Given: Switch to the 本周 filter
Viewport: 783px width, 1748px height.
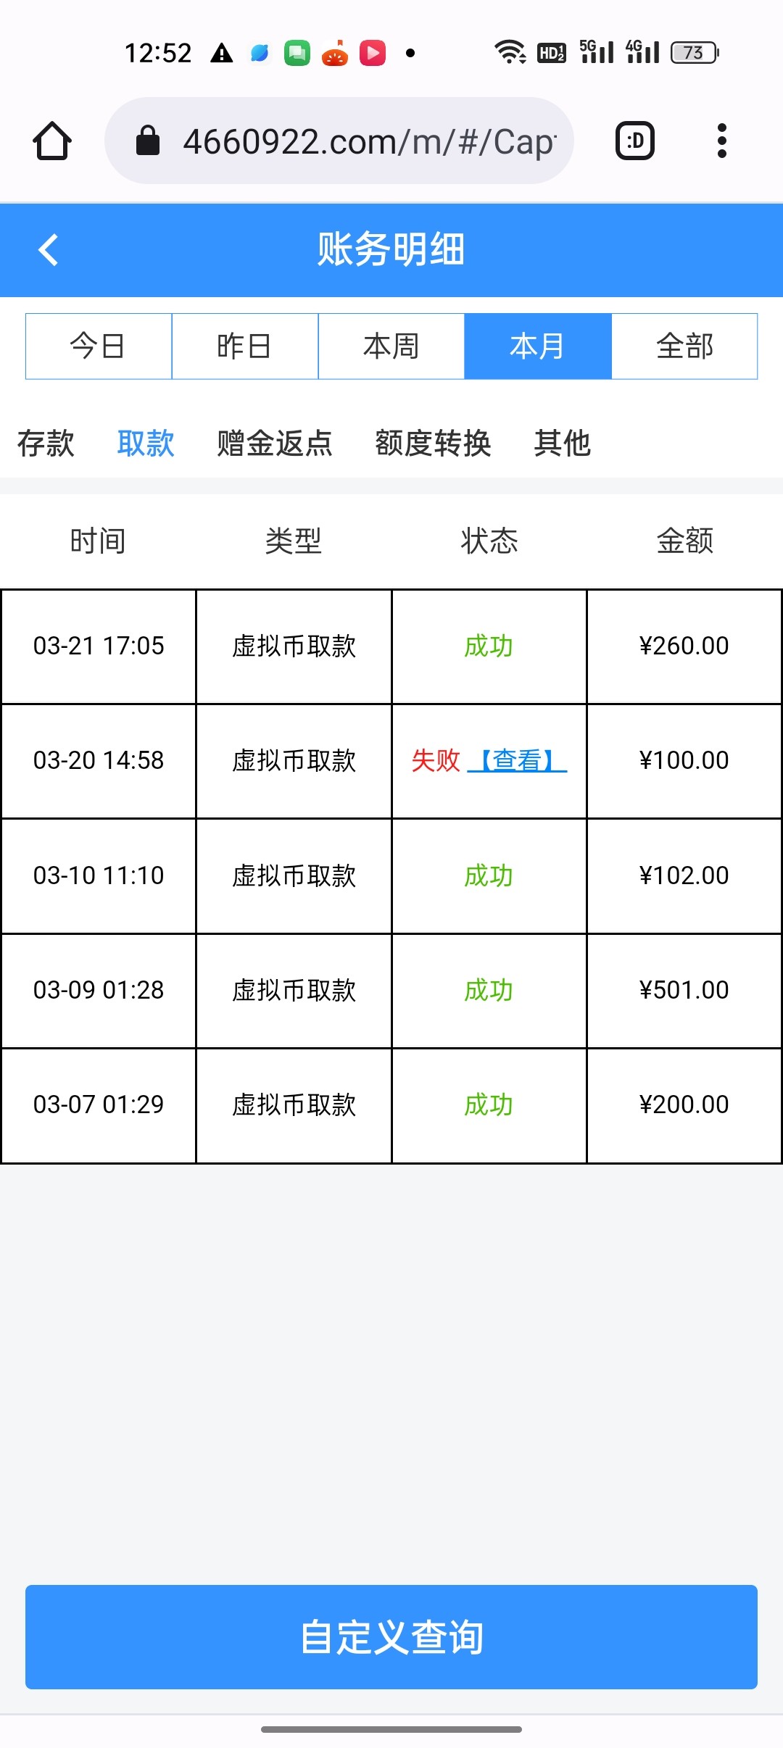Looking at the screenshot, I should (391, 346).
